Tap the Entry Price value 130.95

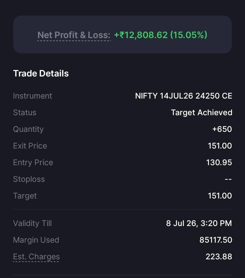pyautogui.click(x=219, y=162)
